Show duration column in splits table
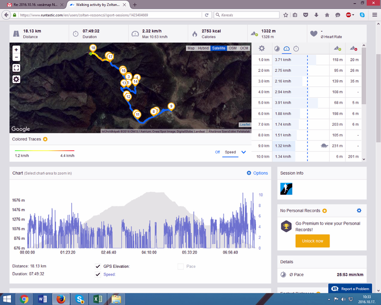The height and width of the screenshot is (305, 381). click(x=296, y=49)
